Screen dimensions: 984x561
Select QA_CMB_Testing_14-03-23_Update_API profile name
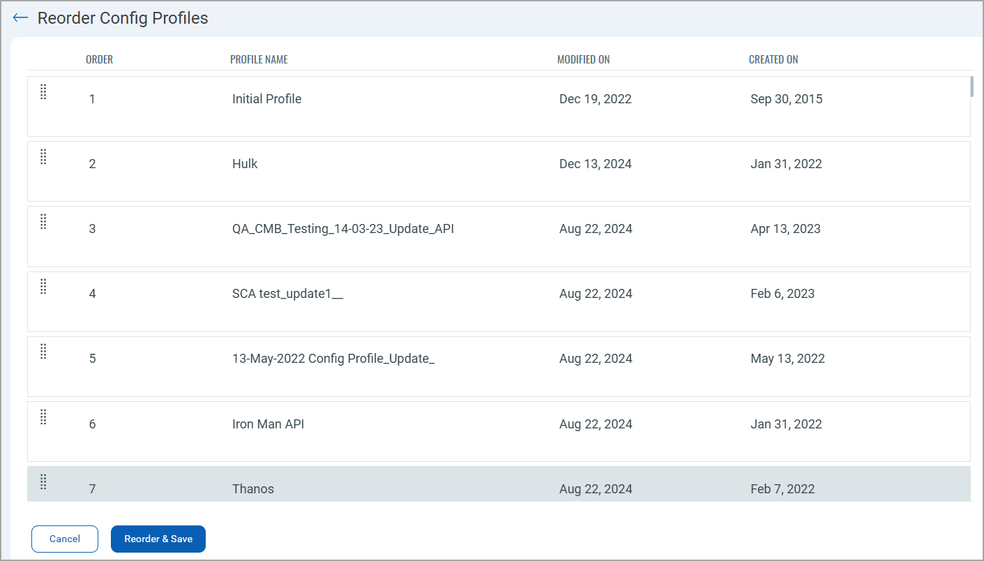(x=343, y=229)
